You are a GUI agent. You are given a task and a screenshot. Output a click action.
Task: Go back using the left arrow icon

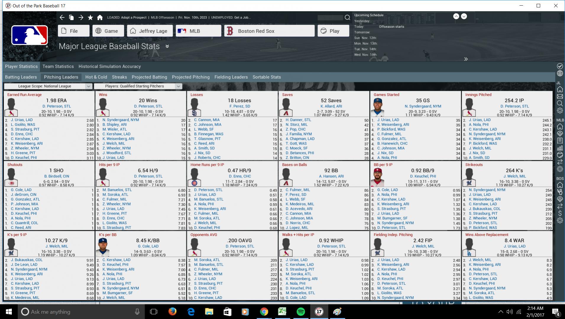tap(62, 17)
